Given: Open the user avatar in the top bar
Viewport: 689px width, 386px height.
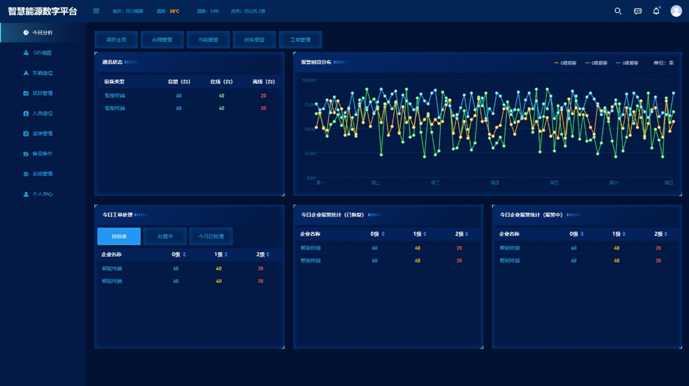Looking at the screenshot, I should 676,11.
